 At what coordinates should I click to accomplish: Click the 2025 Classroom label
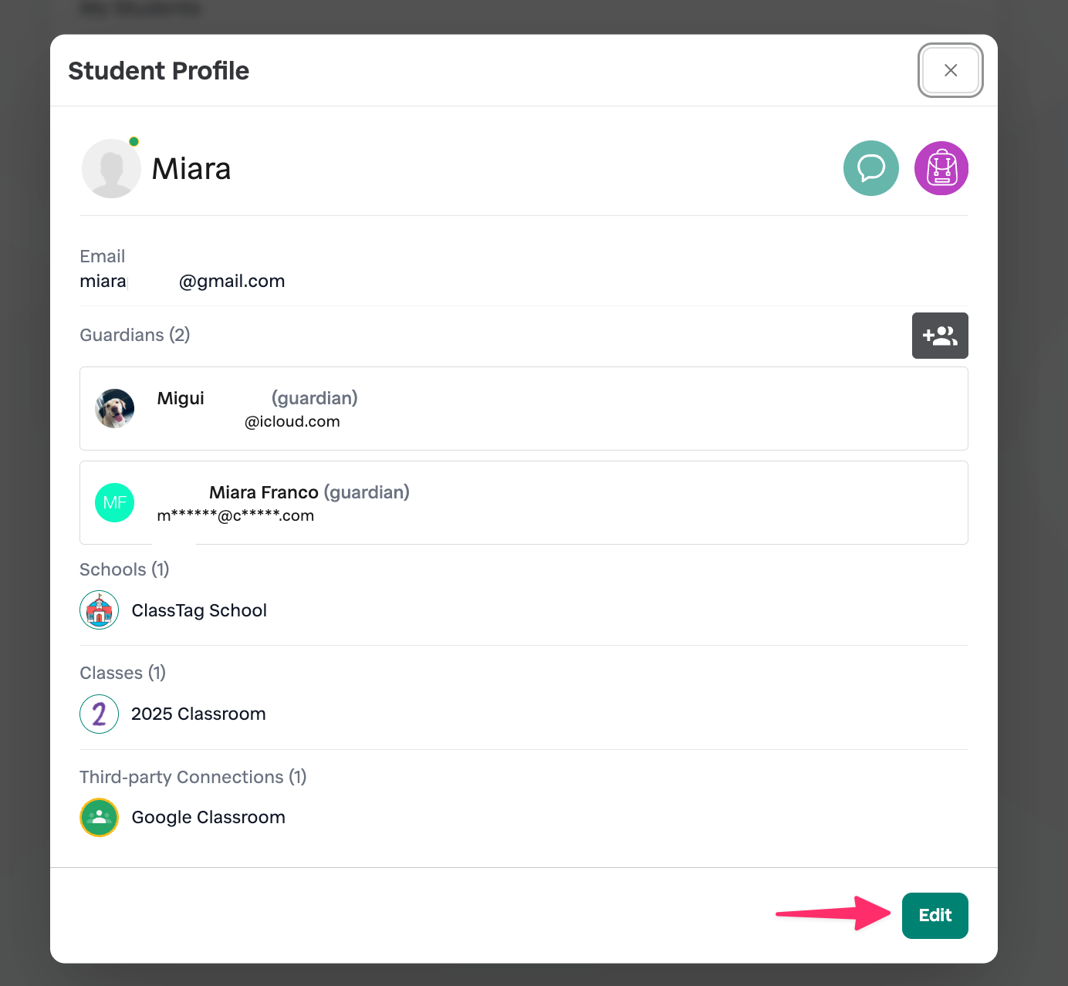coord(198,714)
